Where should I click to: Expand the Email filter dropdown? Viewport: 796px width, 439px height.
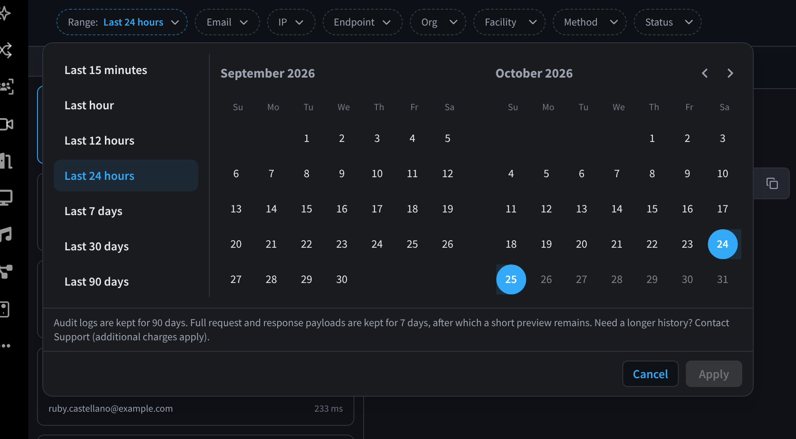click(x=227, y=22)
